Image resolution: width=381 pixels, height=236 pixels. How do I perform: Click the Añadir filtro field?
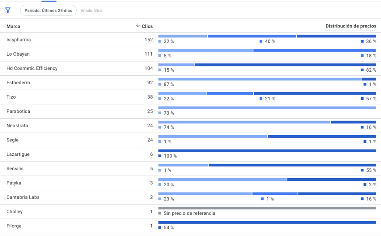(x=91, y=10)
